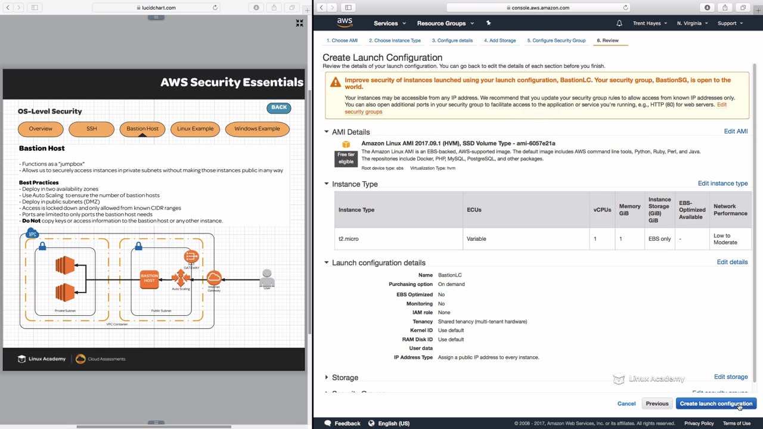Click the warning triangle icon in the security alert

[x=336, y=82]
